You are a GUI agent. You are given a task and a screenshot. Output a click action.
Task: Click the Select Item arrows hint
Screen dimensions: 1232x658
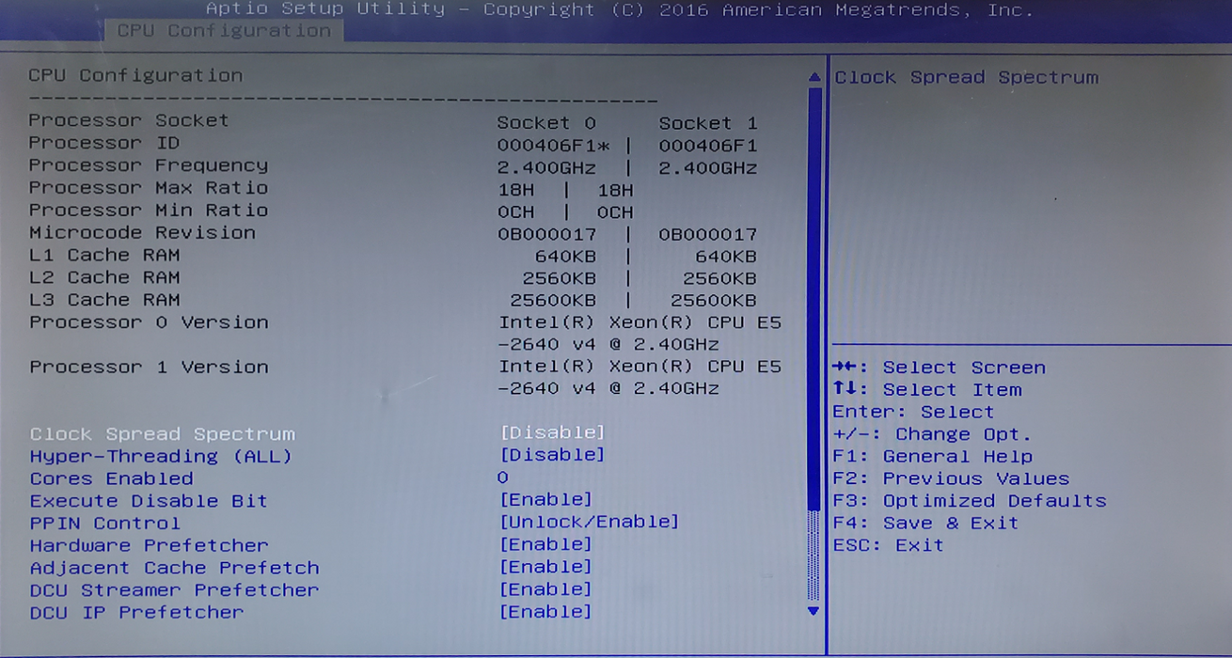pos(926,389)
